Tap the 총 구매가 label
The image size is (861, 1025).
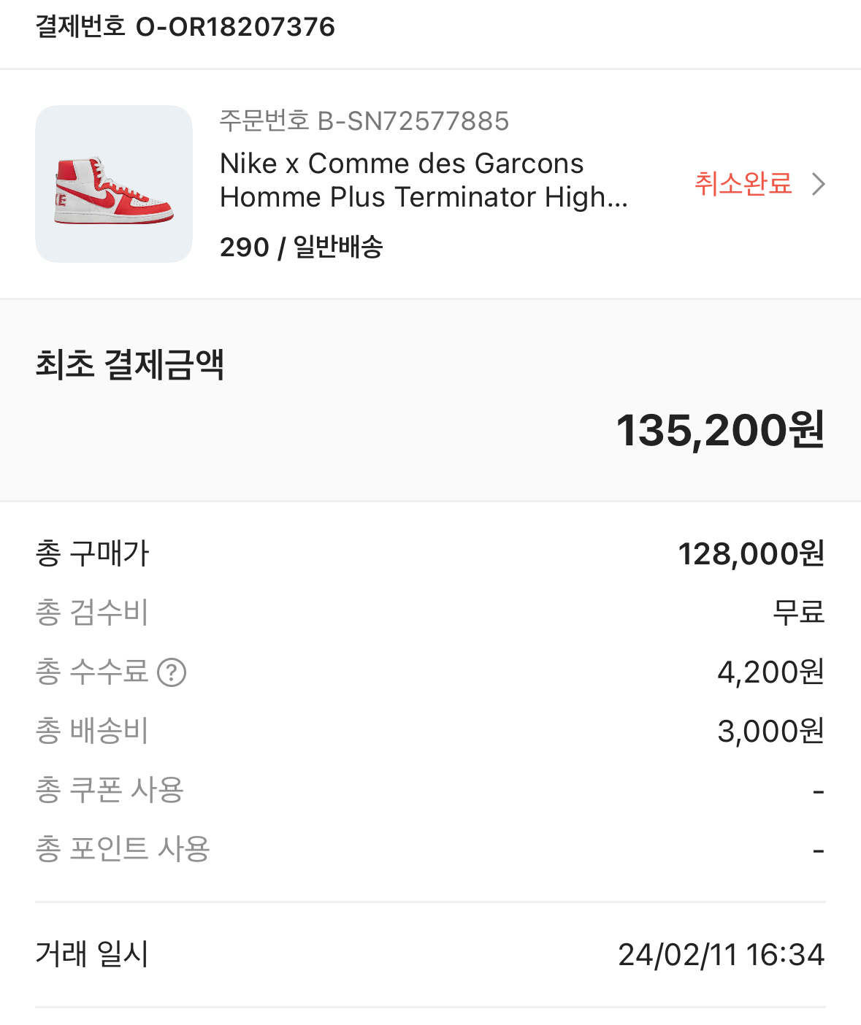92,553
